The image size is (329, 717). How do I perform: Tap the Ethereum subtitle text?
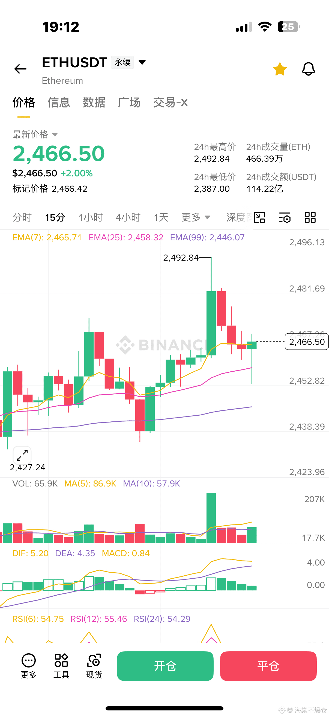point(62,80)
